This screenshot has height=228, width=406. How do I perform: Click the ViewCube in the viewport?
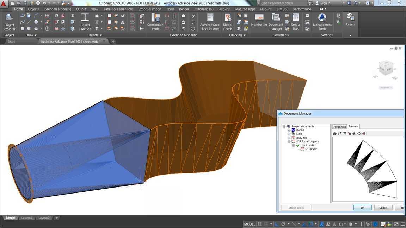pos(386,68)
